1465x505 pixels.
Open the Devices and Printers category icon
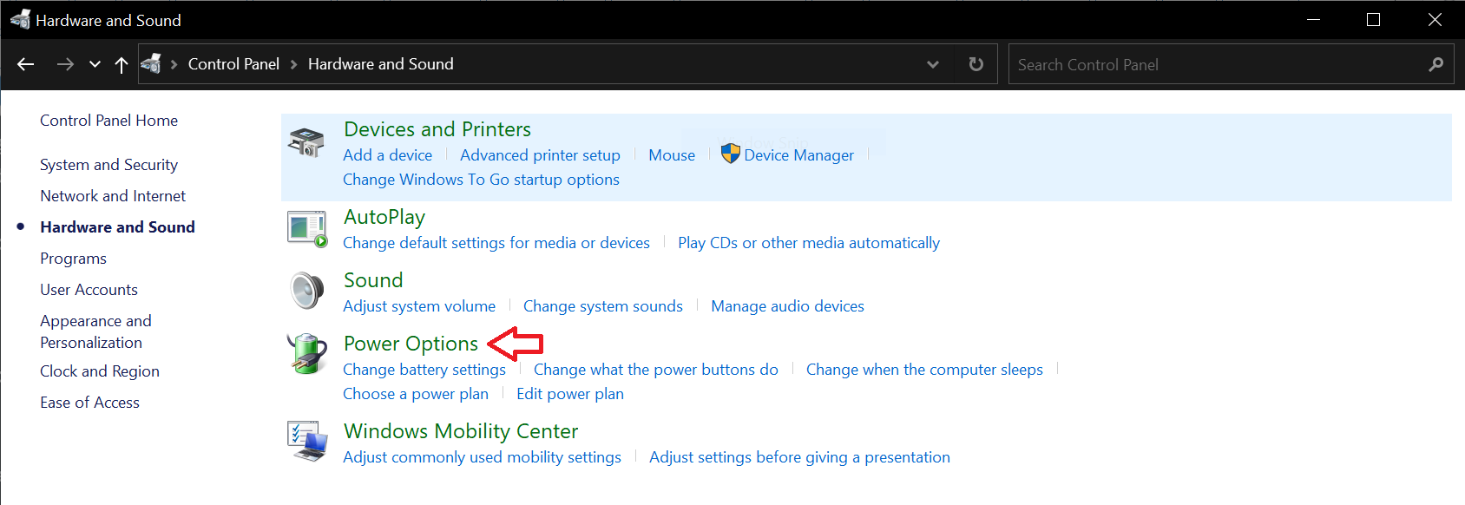pos(306,141)
